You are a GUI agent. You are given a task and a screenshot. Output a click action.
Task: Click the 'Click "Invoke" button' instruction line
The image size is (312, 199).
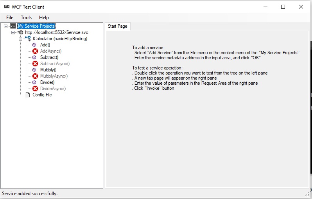[x=153, y=88]
